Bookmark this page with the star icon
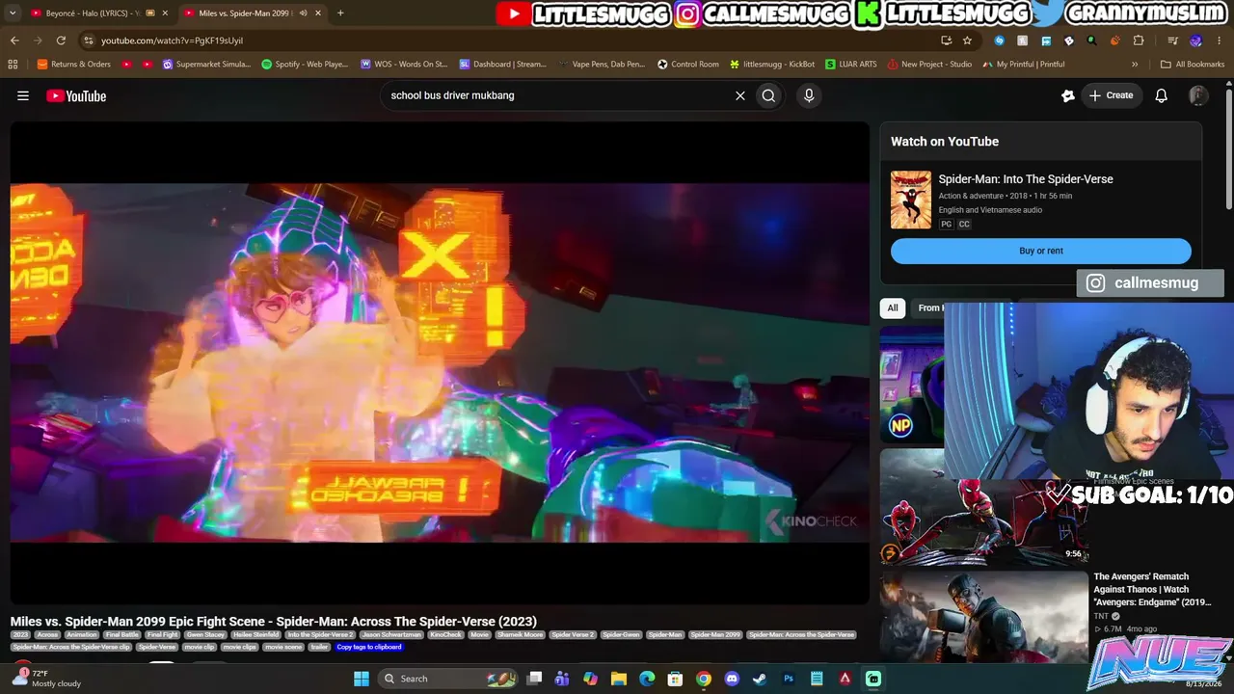Image resolution: width=1234 pixels, height=694 pixels. point(967,40)
